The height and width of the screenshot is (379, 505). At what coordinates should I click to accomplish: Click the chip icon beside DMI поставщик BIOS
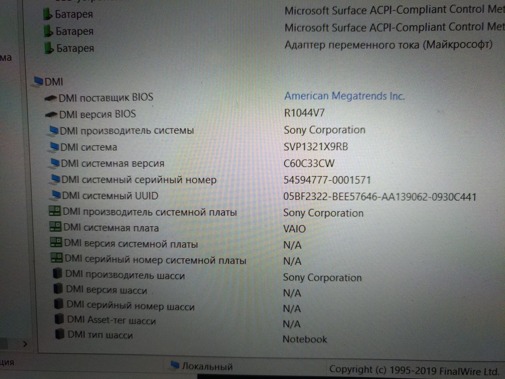[x=51, y=98]
